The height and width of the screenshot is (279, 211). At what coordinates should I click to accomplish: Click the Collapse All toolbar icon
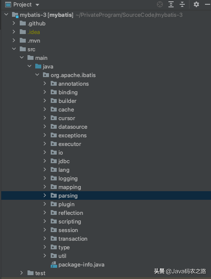click(182, 4)
